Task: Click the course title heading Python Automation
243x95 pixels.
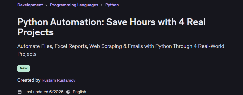Action: click(x=112, y=27)
